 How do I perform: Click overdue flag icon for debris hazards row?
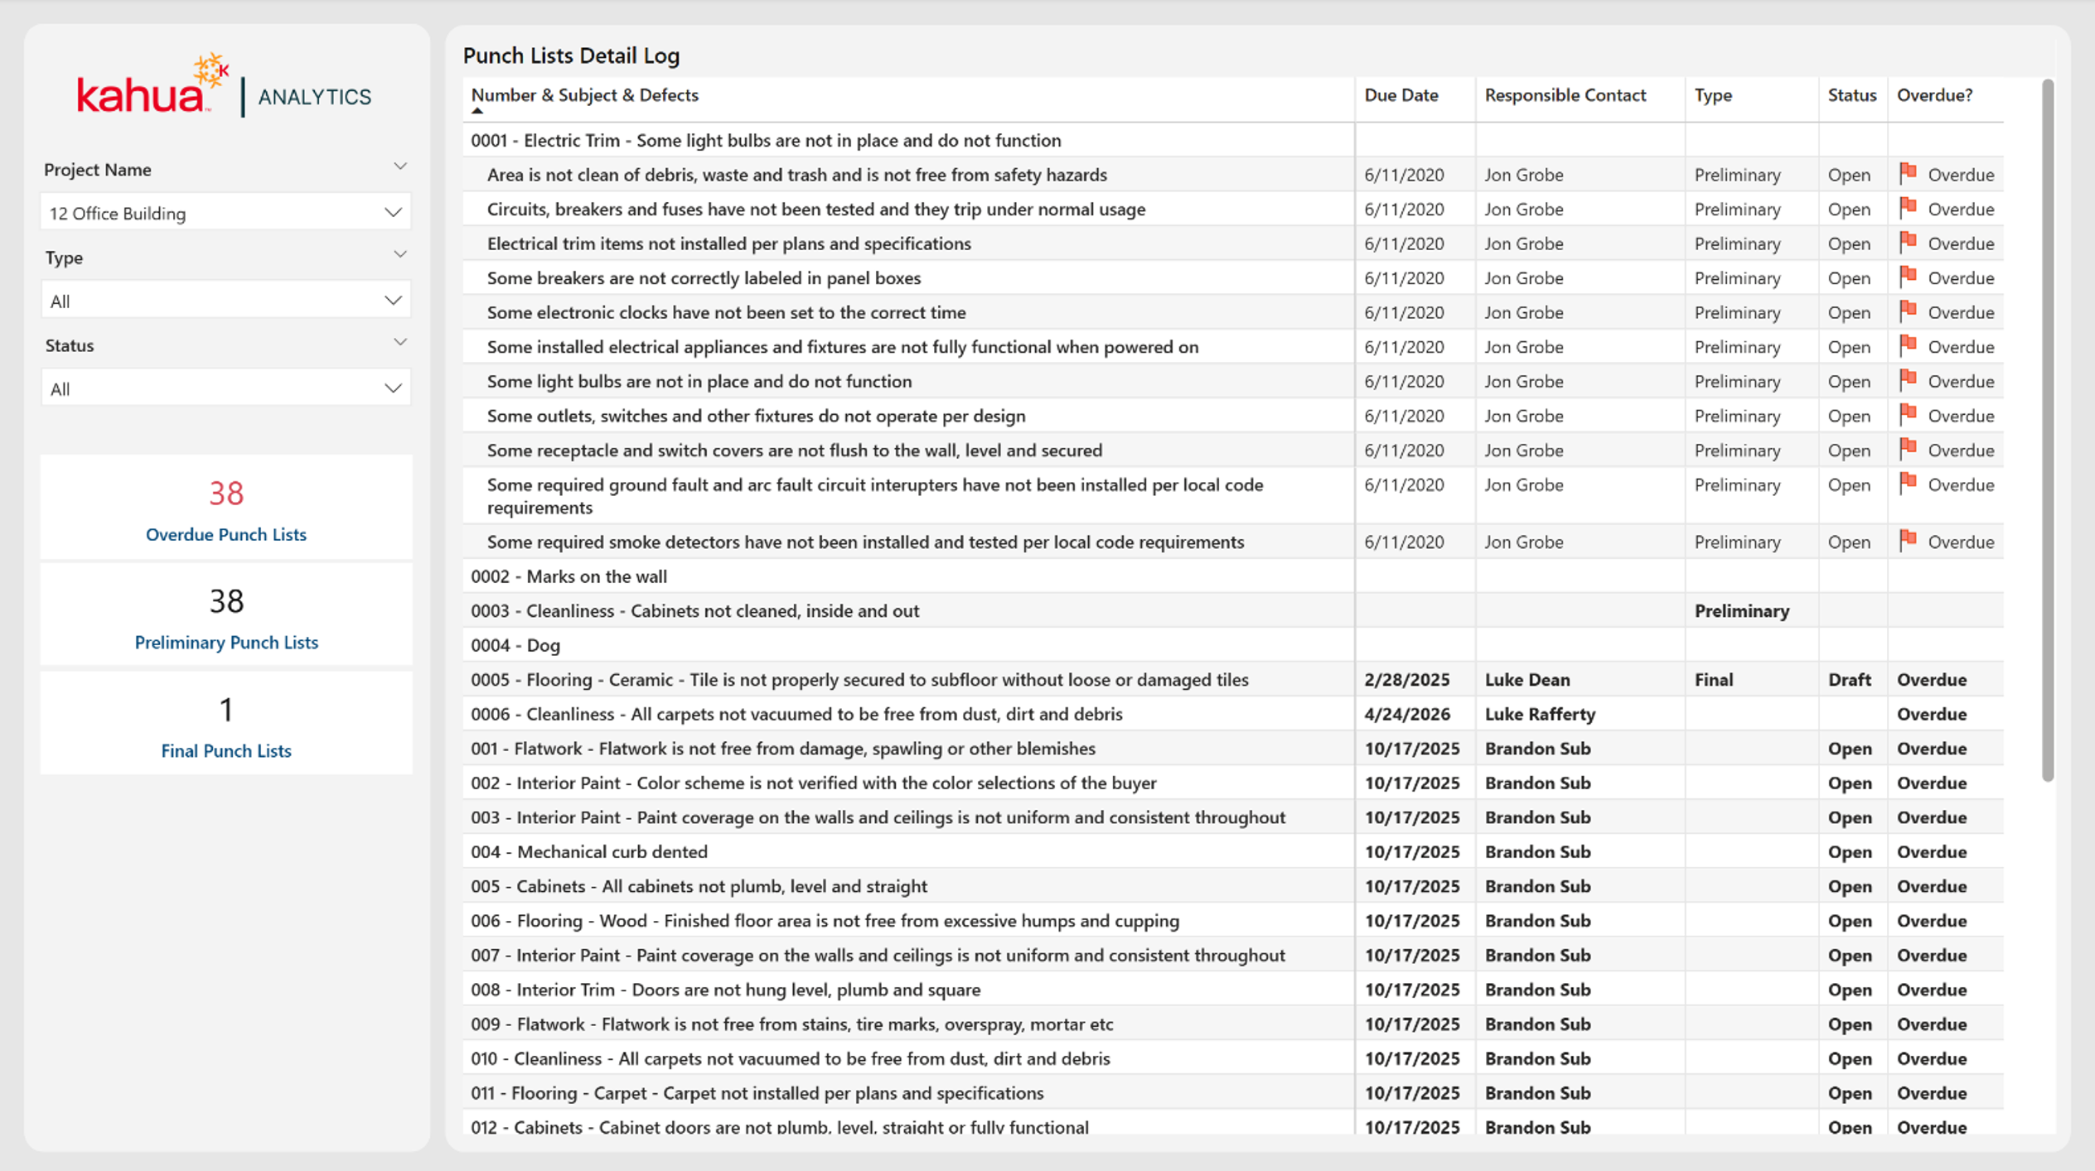tap(1908, 174)
